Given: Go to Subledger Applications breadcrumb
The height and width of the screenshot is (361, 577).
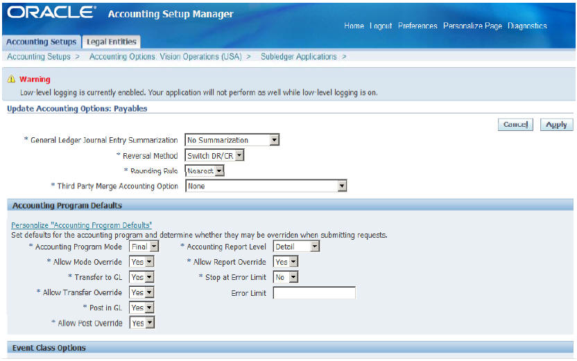Looking at the screenshot, I should (298, 57).
